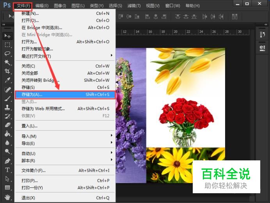Open the 3D panel cube icon
270x203 pixels.
[x=263, y=48]
